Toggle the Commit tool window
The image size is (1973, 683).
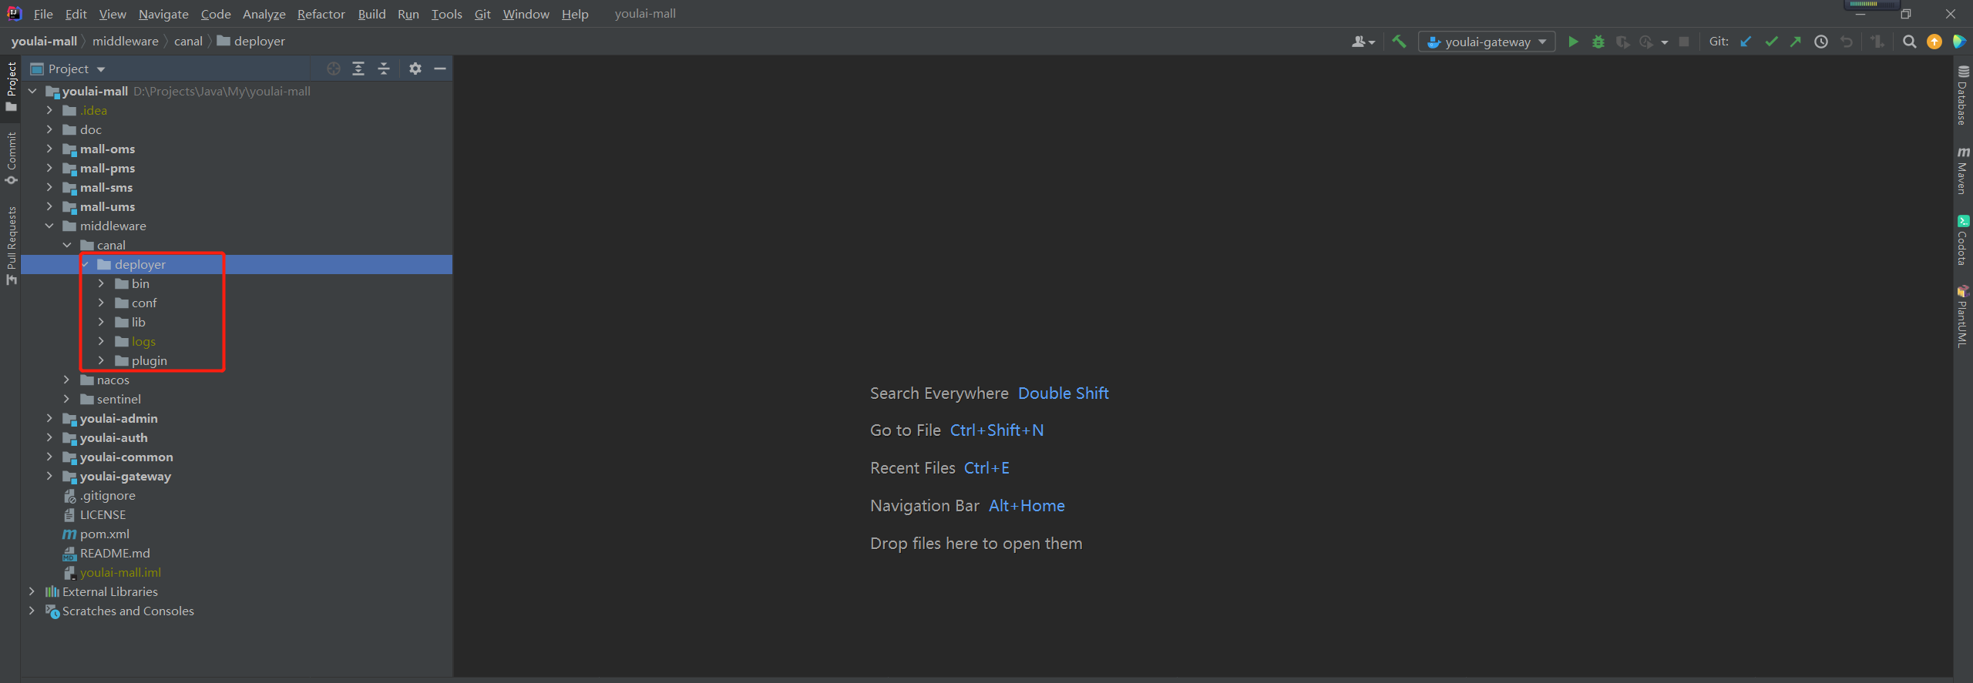point(11,157)
